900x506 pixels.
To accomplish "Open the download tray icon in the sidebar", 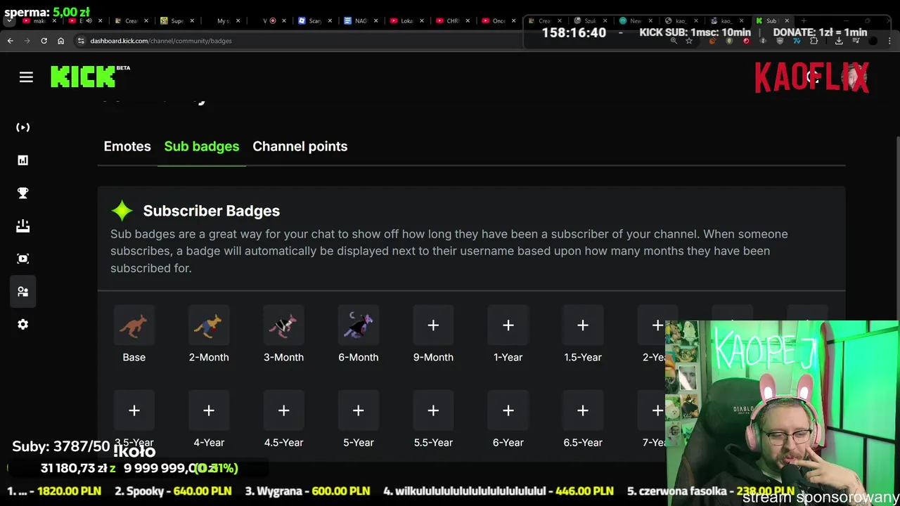I will [x=23, y=226].
